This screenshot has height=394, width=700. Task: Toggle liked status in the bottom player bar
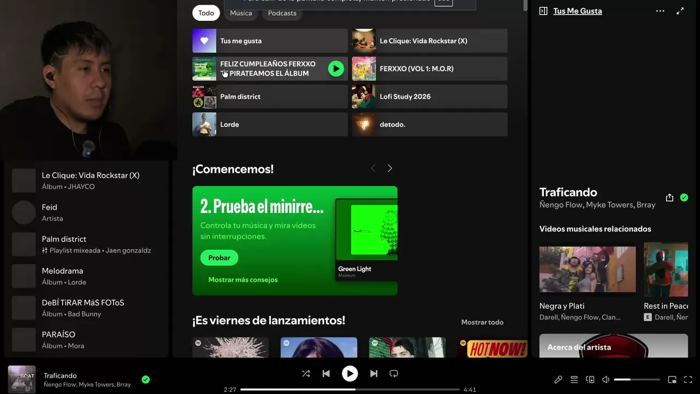(145, 379)
